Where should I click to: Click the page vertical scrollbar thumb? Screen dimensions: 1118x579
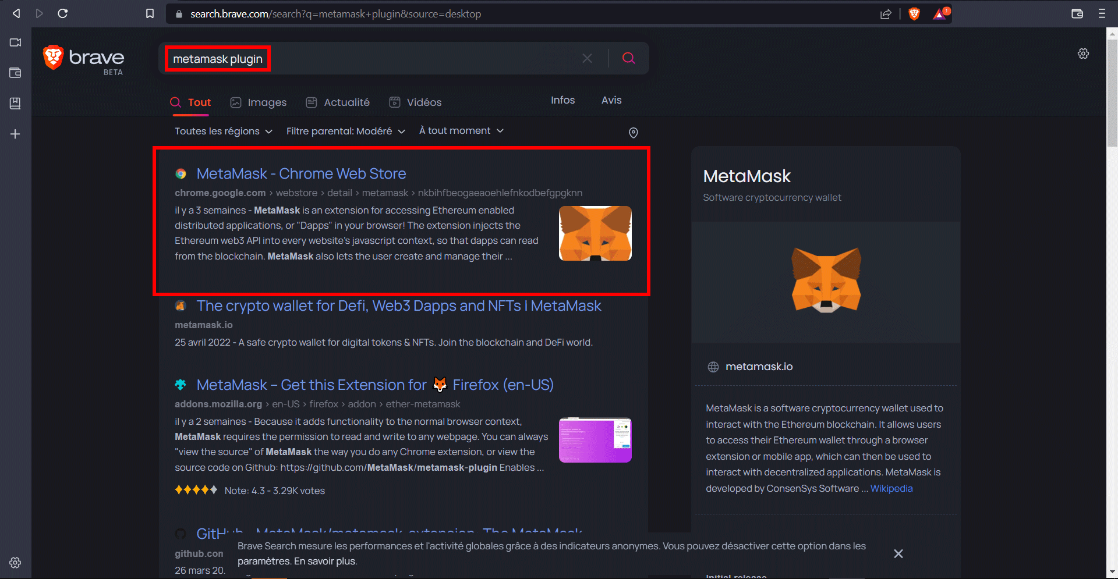(x=1112, y=93)
